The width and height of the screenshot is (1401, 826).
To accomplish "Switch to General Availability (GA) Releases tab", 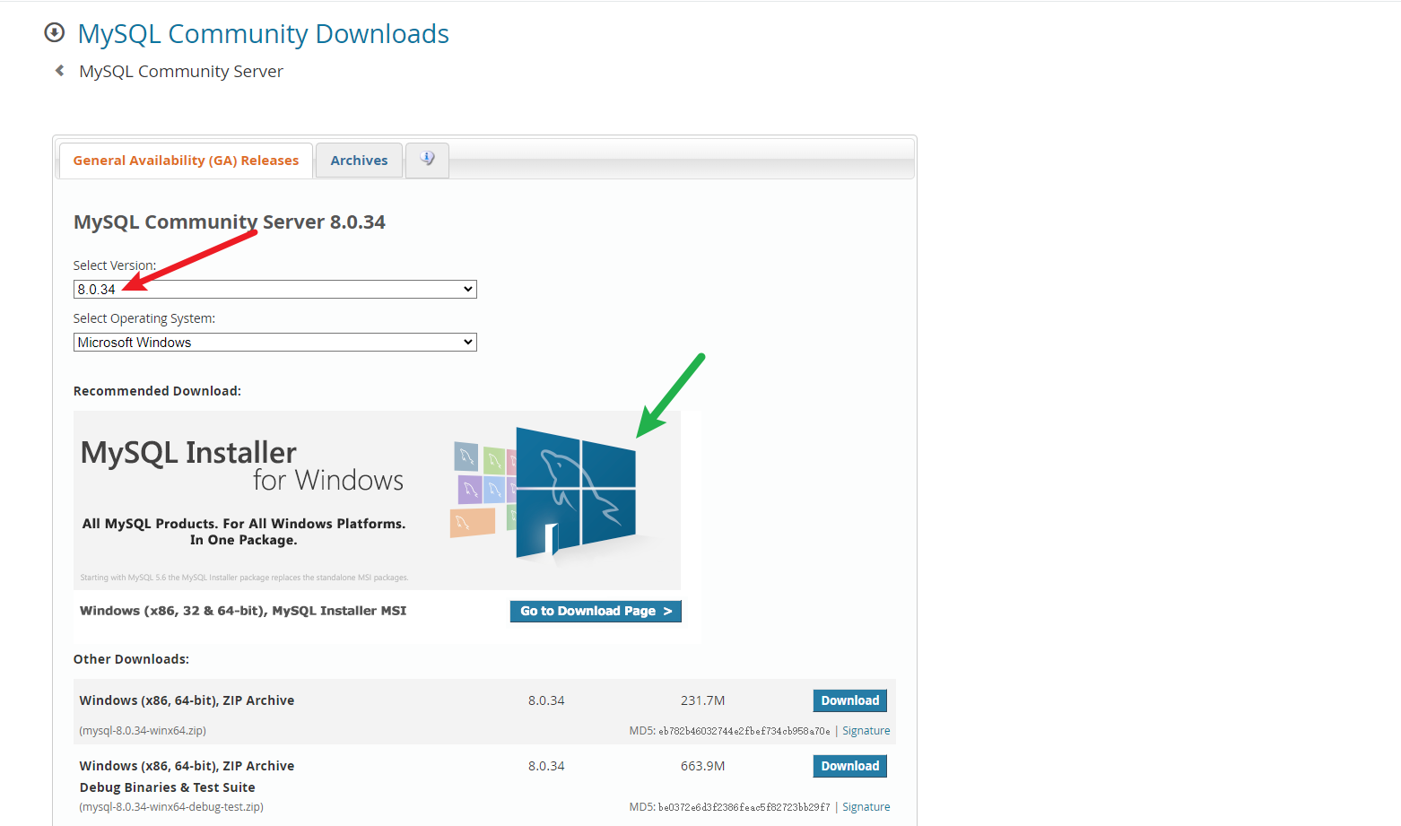I will [186, 161].
